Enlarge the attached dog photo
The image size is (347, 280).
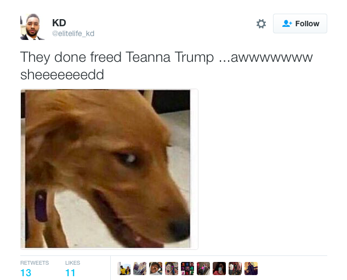(x=109, y=169)
